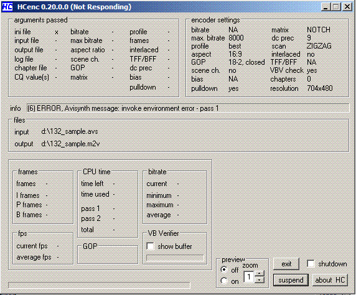356x295 pixels.
Task: Open the about HC dialog
Action: (330, 280)
